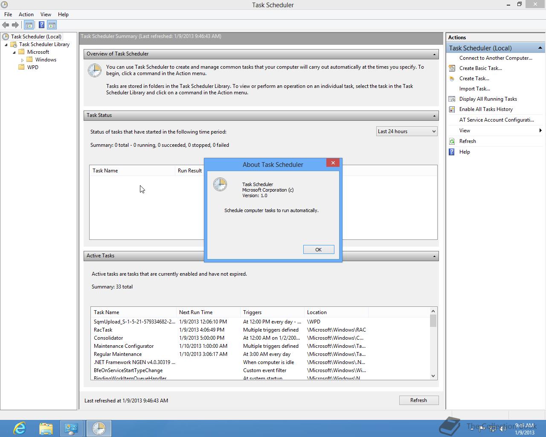Sort by Next Run Time column header
This screenshot has height=437, width=546.
click(208, 312)
